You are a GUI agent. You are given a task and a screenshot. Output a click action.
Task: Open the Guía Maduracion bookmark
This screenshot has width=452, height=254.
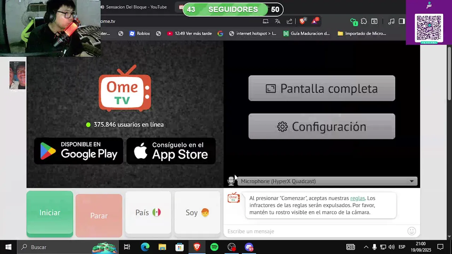pos(307,34)
